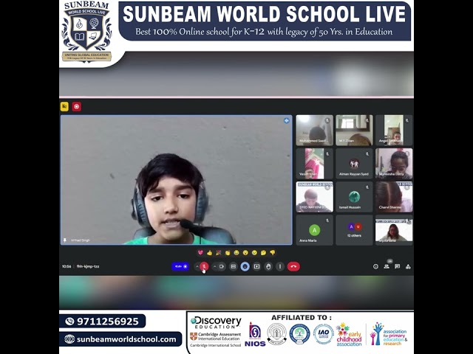Click the speaking indicator on the main tile
The image size is (473, 354).
286,121
